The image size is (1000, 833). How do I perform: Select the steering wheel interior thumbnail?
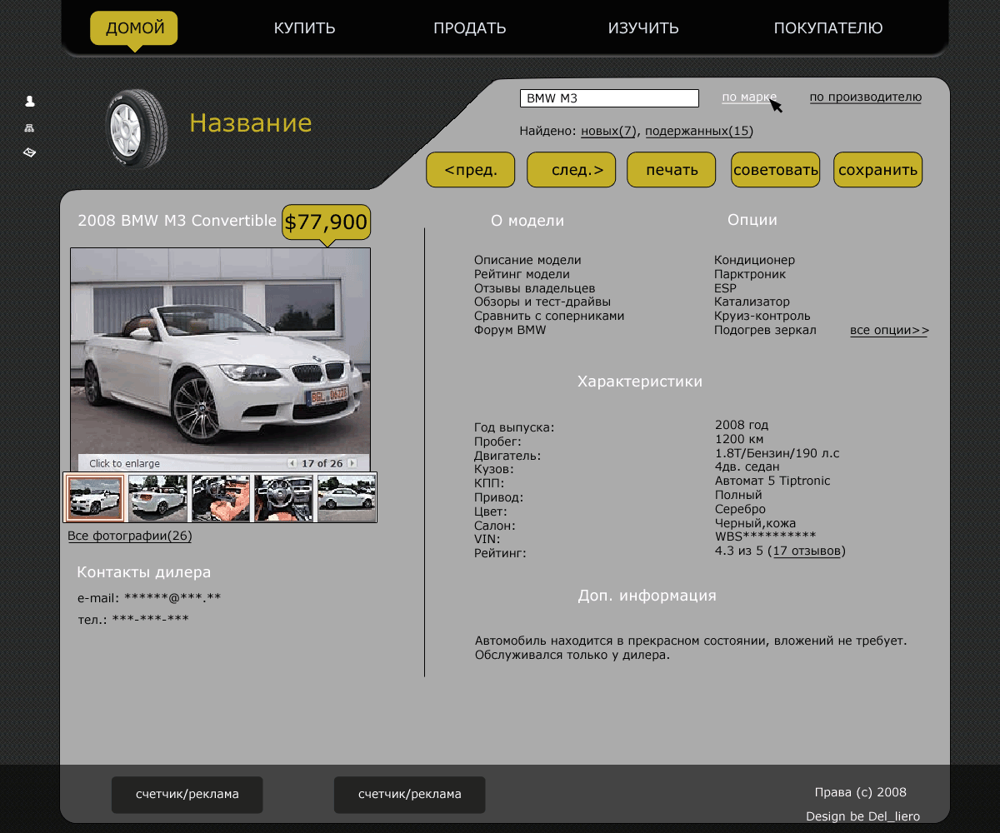(x=283, y=498)
